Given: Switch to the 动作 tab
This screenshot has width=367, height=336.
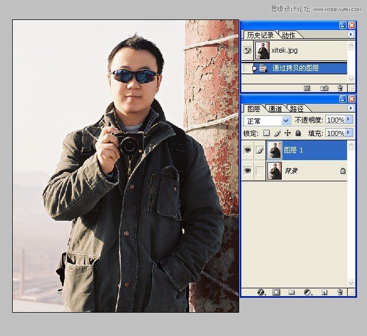Looking at the screenshot, I should pos(288,35).
